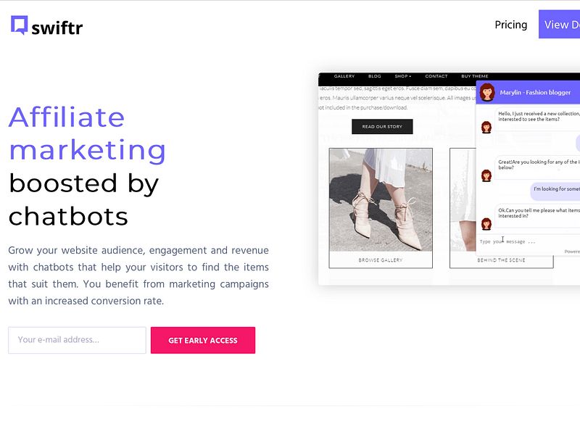Open the pink heels gallery thumbnail
Image resolution: width=580 pixels, height=435 pixels.
(x=381, y=200)
